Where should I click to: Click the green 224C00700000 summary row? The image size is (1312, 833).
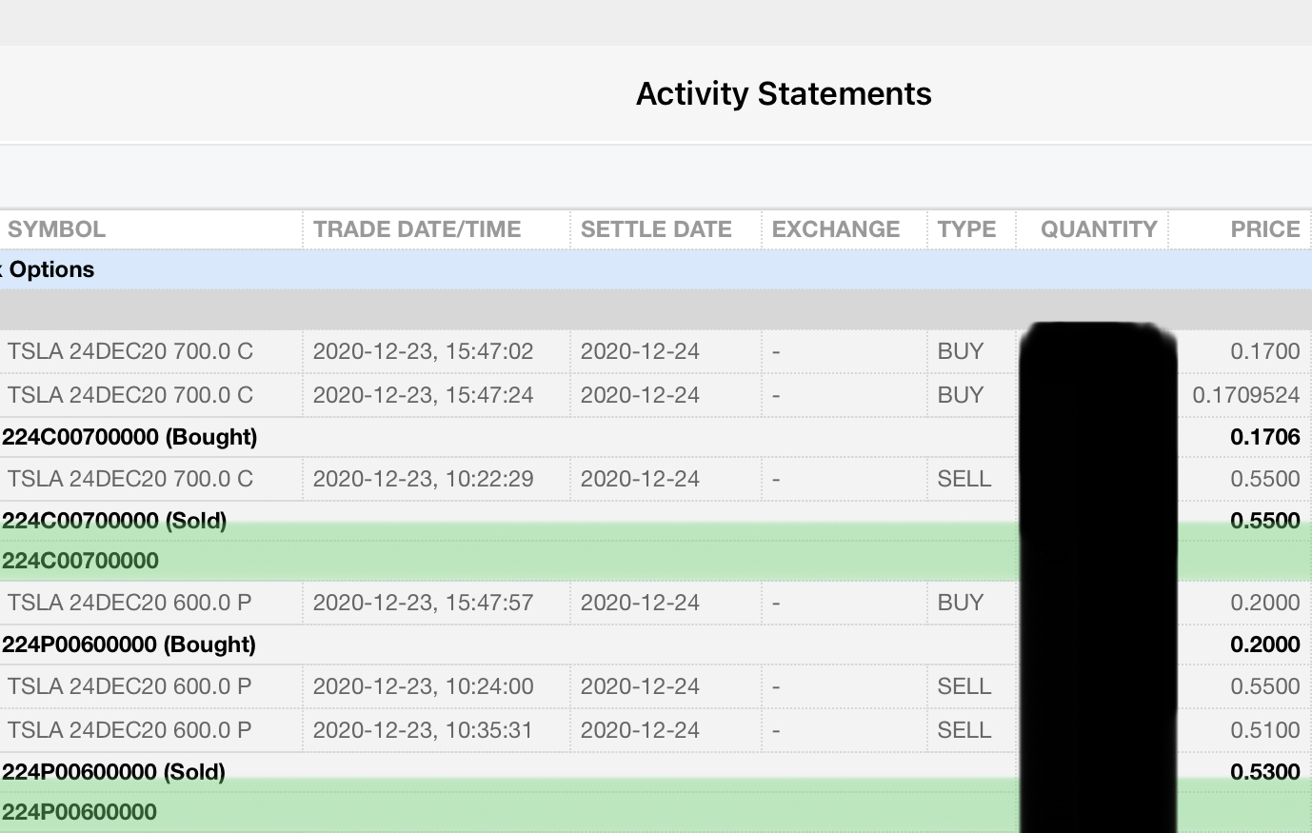click(x=80, y=561)
